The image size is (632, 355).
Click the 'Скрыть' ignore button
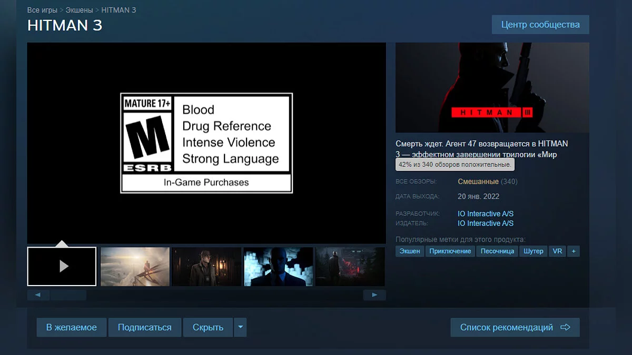(x=208, y=327)
